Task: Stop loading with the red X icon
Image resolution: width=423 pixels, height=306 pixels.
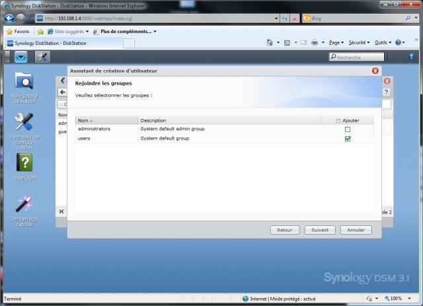Action: click(295, 19)
